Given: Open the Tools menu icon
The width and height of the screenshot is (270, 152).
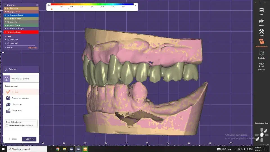Looking at the screenshot, I should pos(261,31).
